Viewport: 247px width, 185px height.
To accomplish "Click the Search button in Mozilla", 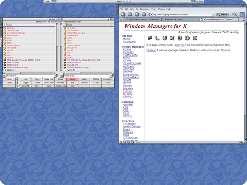I will pos(222,15).
